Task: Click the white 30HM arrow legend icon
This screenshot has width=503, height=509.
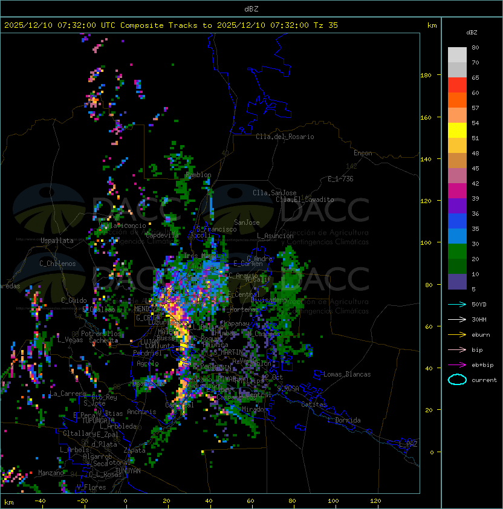Action: (457, 319)
